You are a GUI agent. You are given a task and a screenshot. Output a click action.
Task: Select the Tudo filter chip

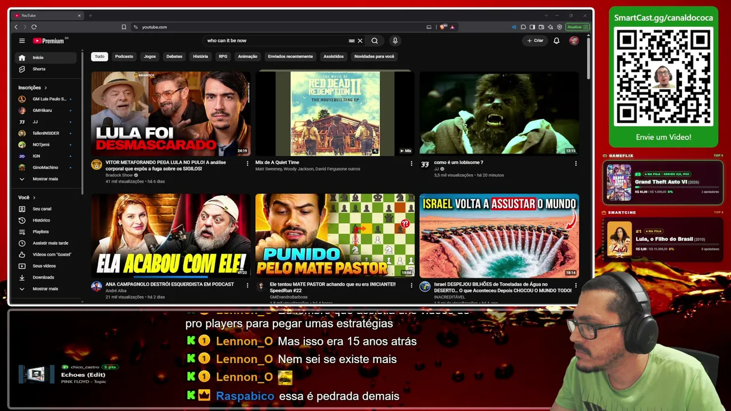(x=99, y=57)
